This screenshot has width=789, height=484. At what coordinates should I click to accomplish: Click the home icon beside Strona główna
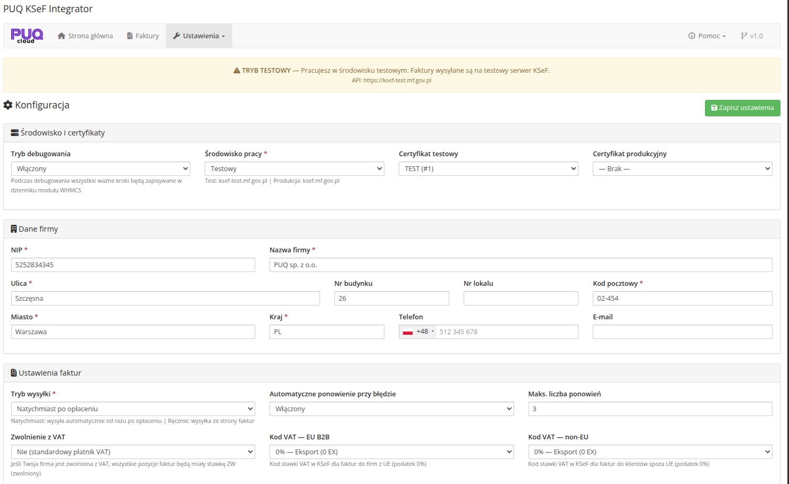click(61, 36)
